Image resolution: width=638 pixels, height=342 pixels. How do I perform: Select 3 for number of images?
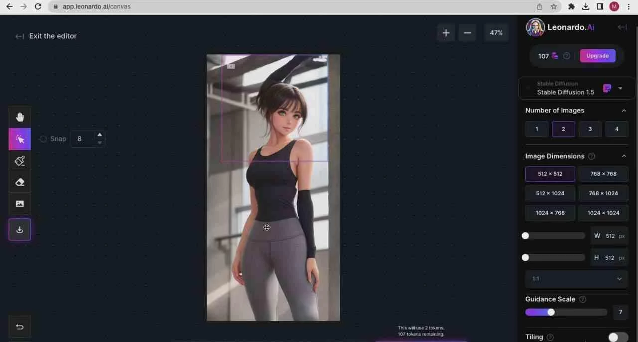tap(590, 129)
